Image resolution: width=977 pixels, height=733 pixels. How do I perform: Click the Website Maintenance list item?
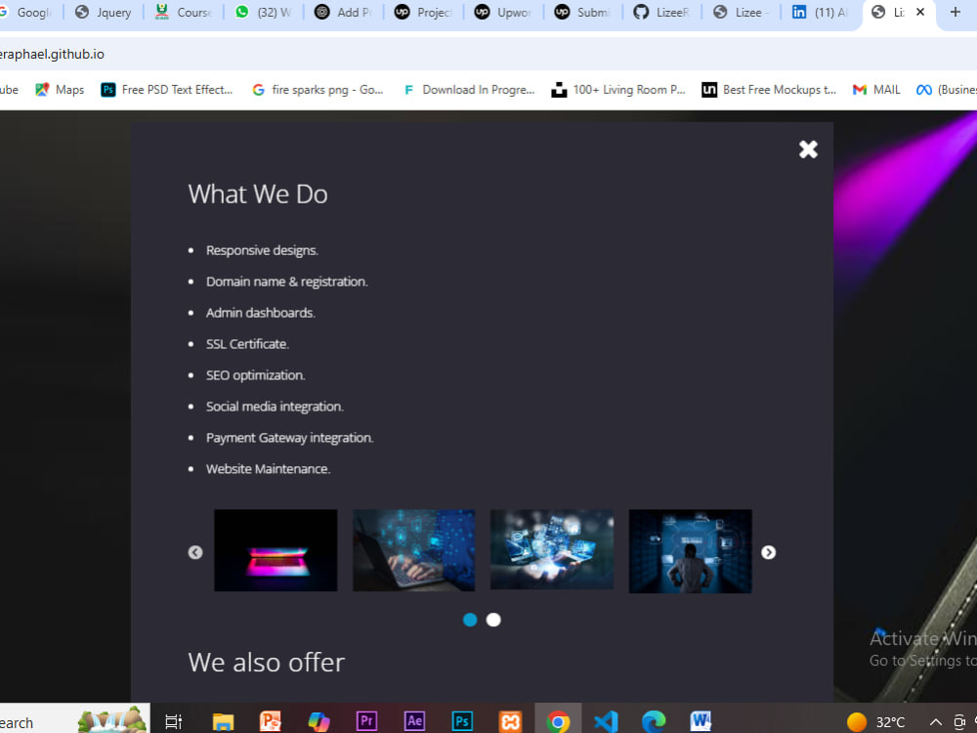[268, 469]
